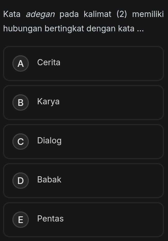Click the Babak option label text
Screen dimensions: 168x241
tap(49, 180)
